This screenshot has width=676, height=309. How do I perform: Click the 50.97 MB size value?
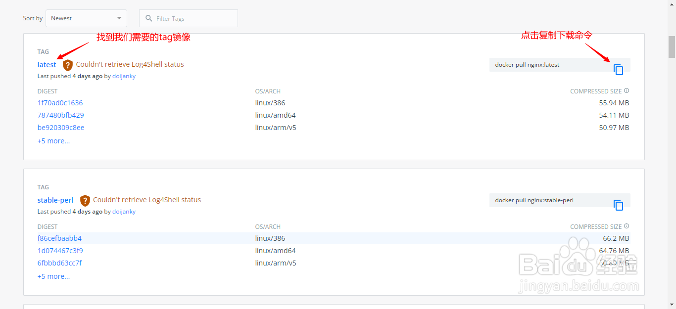click(614, 128)
